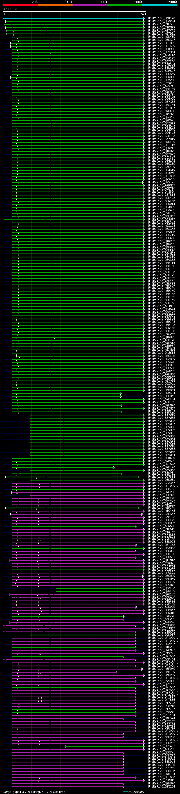Open the UniRef100_B8A123 entry
The width and height of the screenshot is (180, 794).
pyautogui.click(x=161, y=58)
